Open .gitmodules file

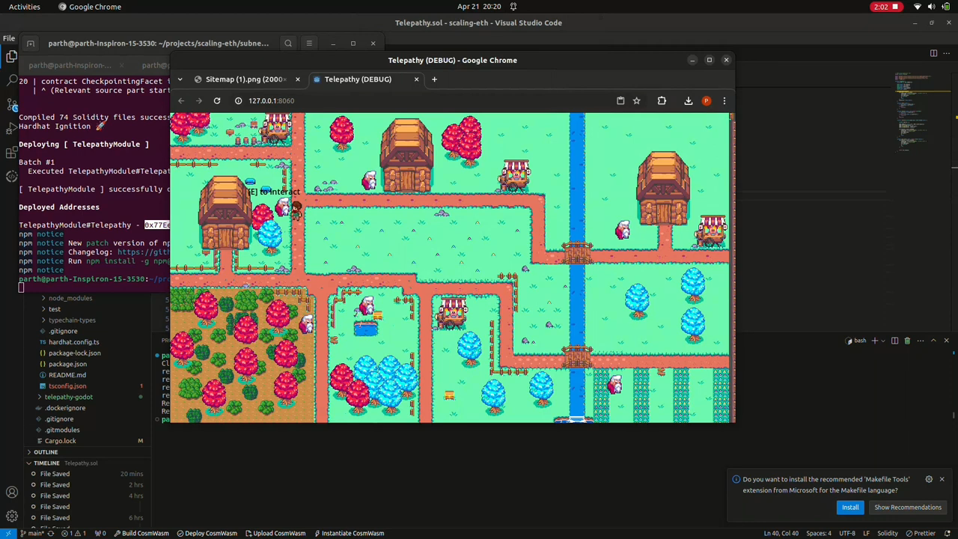[x=62, y=430]
